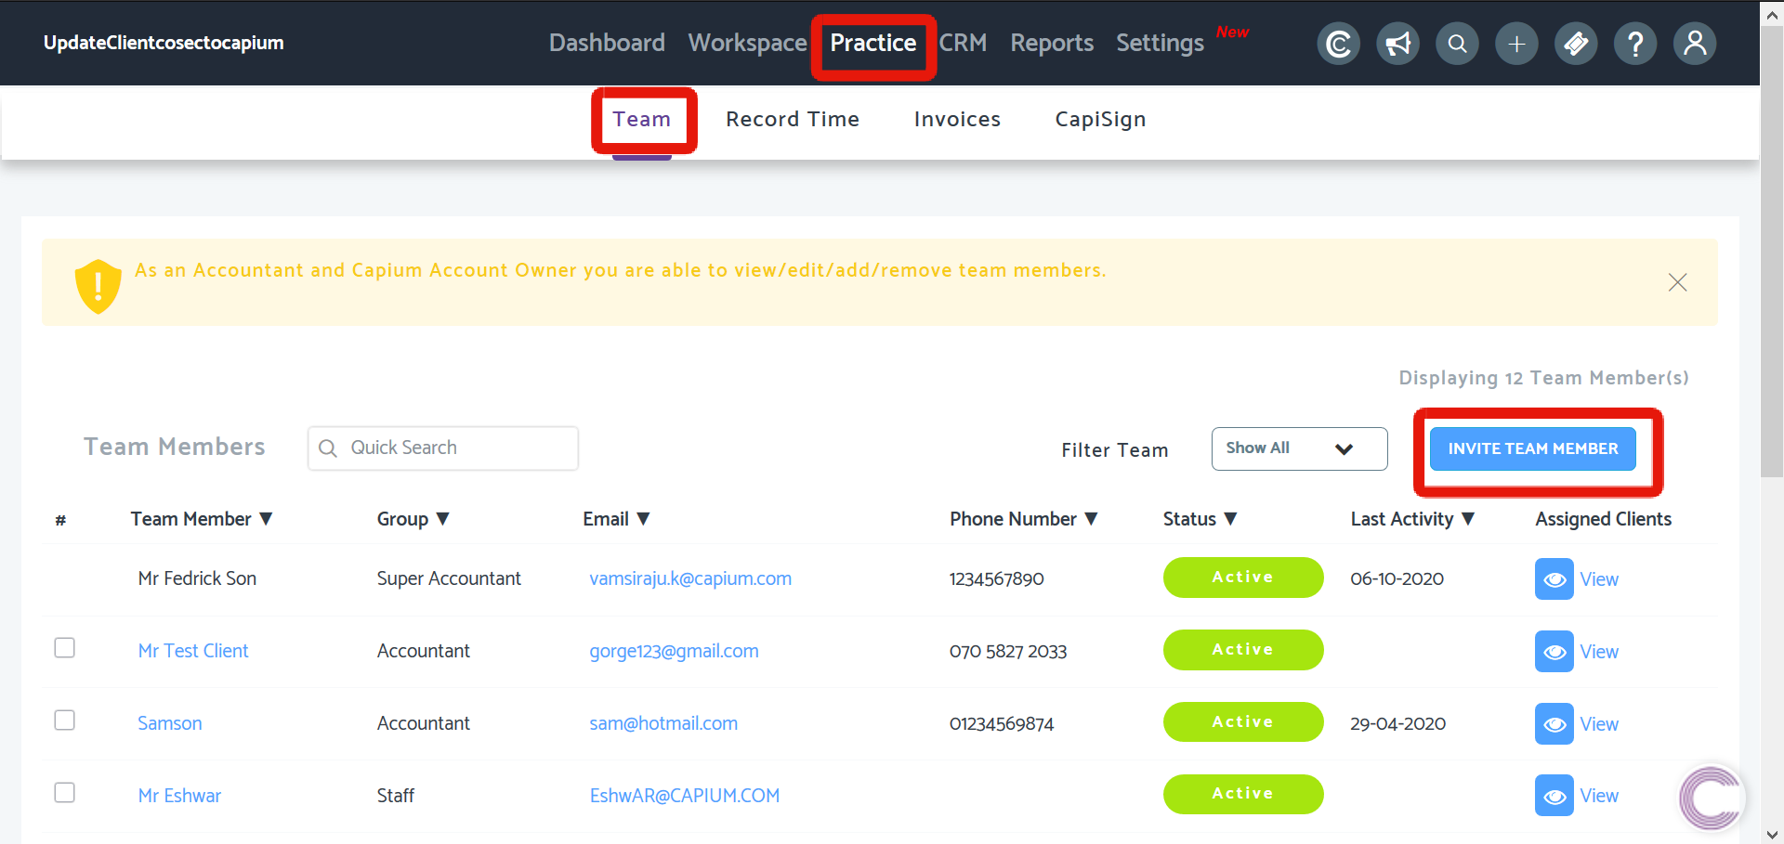This screenshot has height=844, width=1784.
Task: Switch to the CapiSign tab
Action: tap(1100, 119)
